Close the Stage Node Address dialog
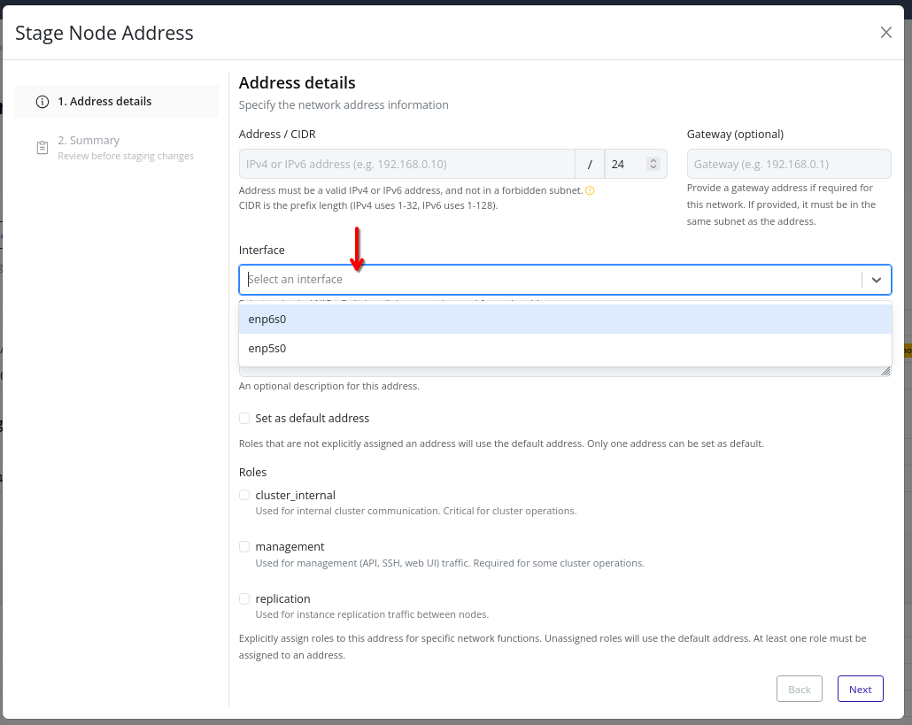The height and width of the screenshot is (725, 912). 885,32
